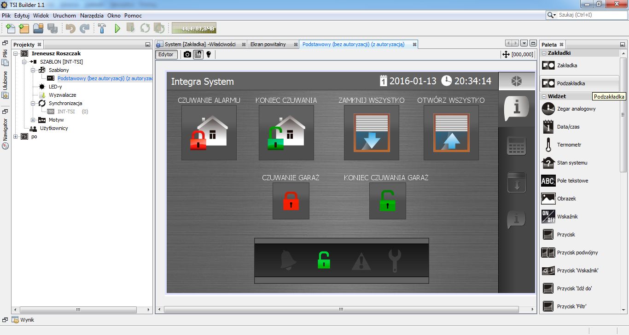Select the calculator keypad tab on the panel
The height and width of the screenshot is (335, 629).
coord(515,146)
